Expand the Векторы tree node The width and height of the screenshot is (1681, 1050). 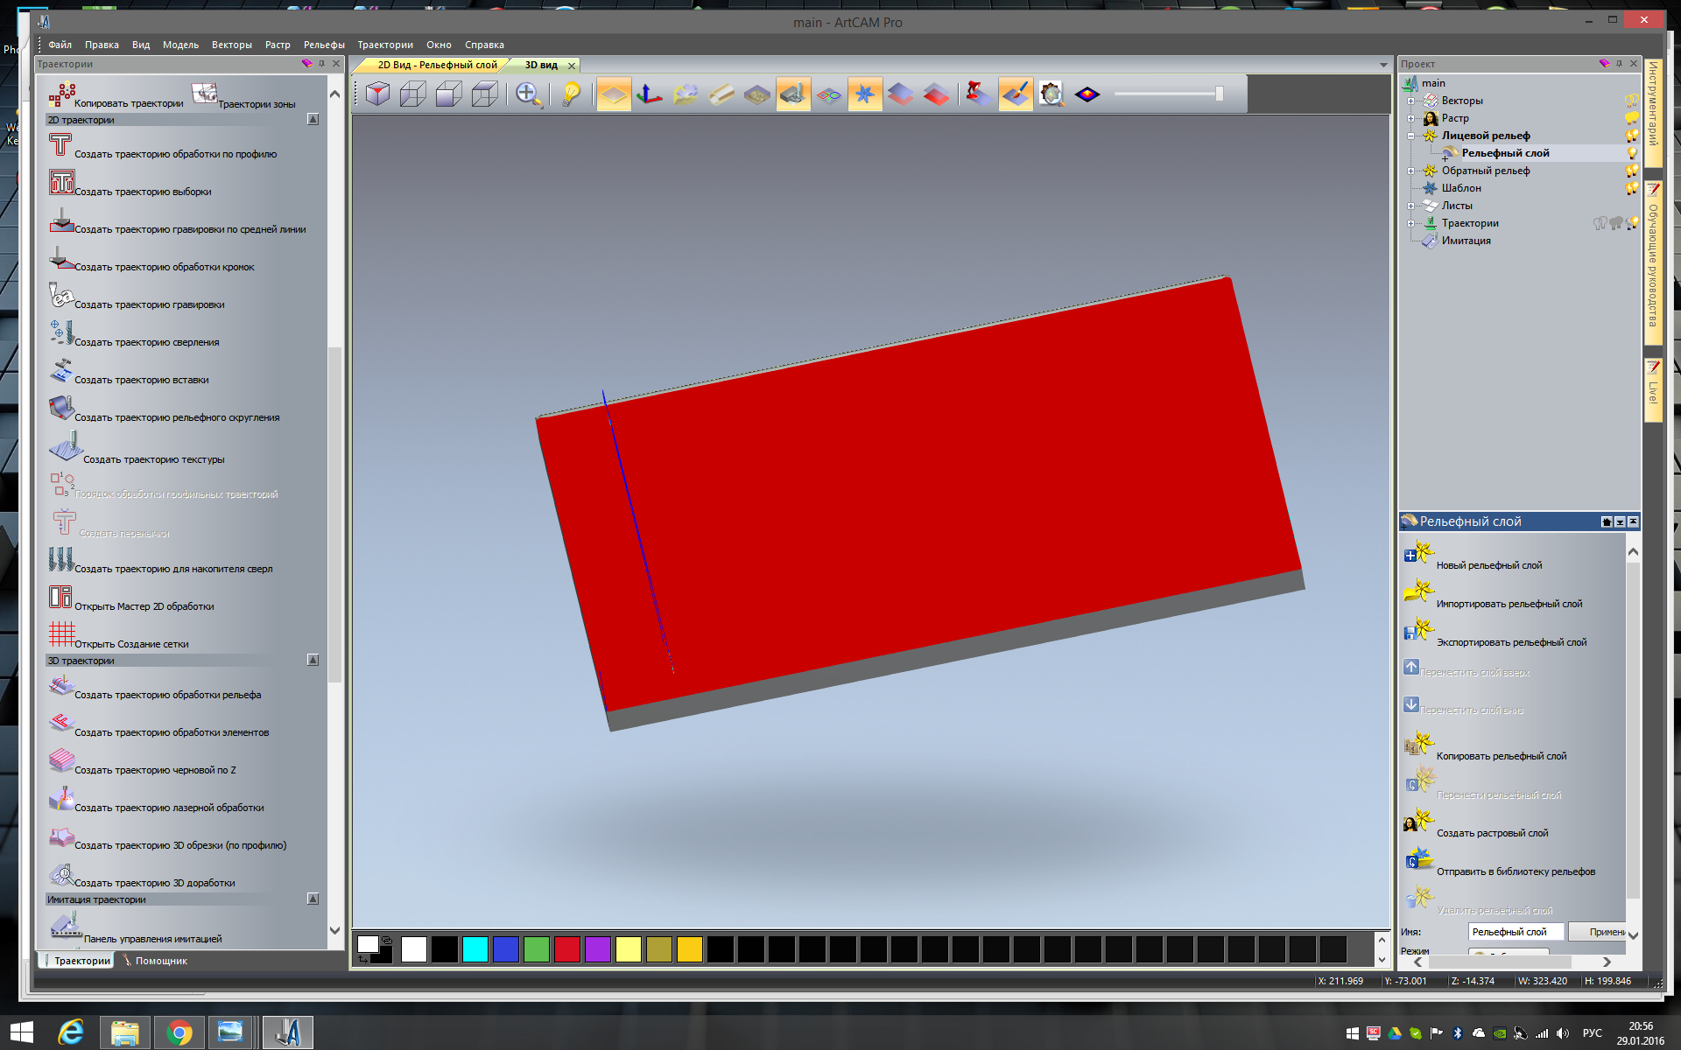[x=1410, y=101]
